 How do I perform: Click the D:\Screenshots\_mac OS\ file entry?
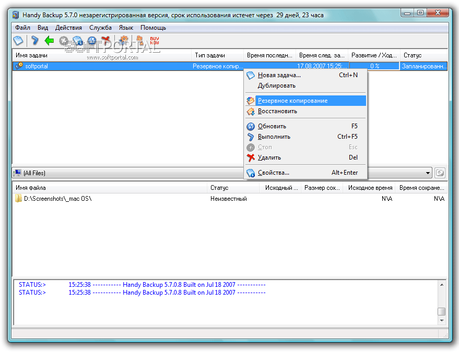click(x=57, y=199)
